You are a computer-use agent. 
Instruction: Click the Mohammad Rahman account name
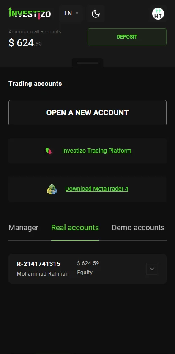(x=43, y=274)
